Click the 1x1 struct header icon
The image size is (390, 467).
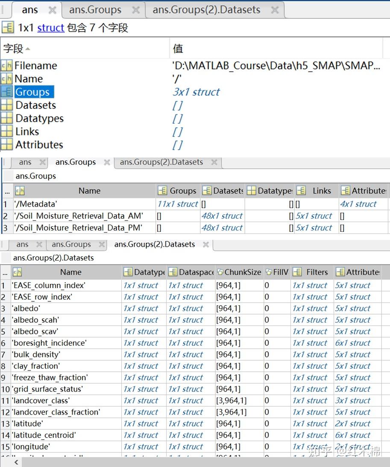(x=8, y=28)
